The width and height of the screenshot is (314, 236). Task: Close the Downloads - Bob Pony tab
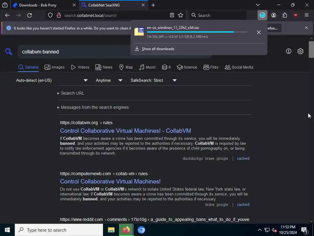coord(74,5)
